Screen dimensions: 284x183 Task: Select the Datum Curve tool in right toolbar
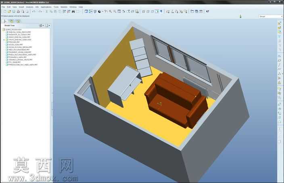(280, 69)
